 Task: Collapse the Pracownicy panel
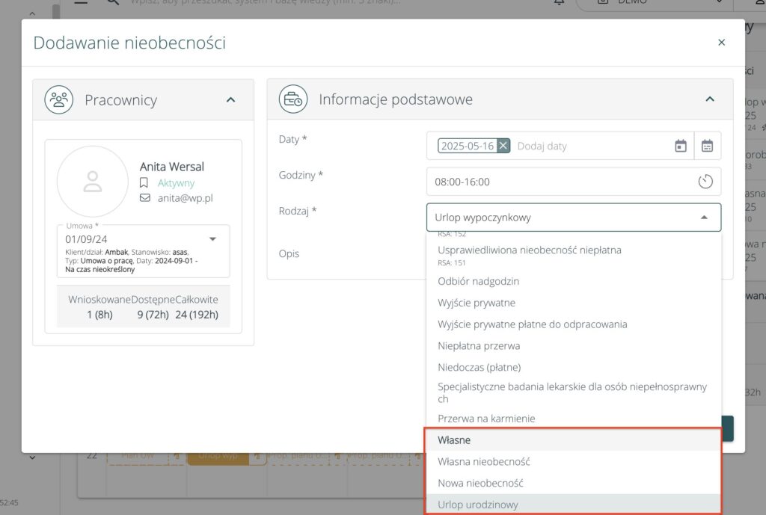[230, 99]
